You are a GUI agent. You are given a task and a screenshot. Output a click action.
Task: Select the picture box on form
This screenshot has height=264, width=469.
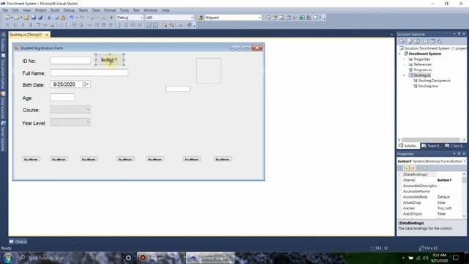[x=209, y=70]
